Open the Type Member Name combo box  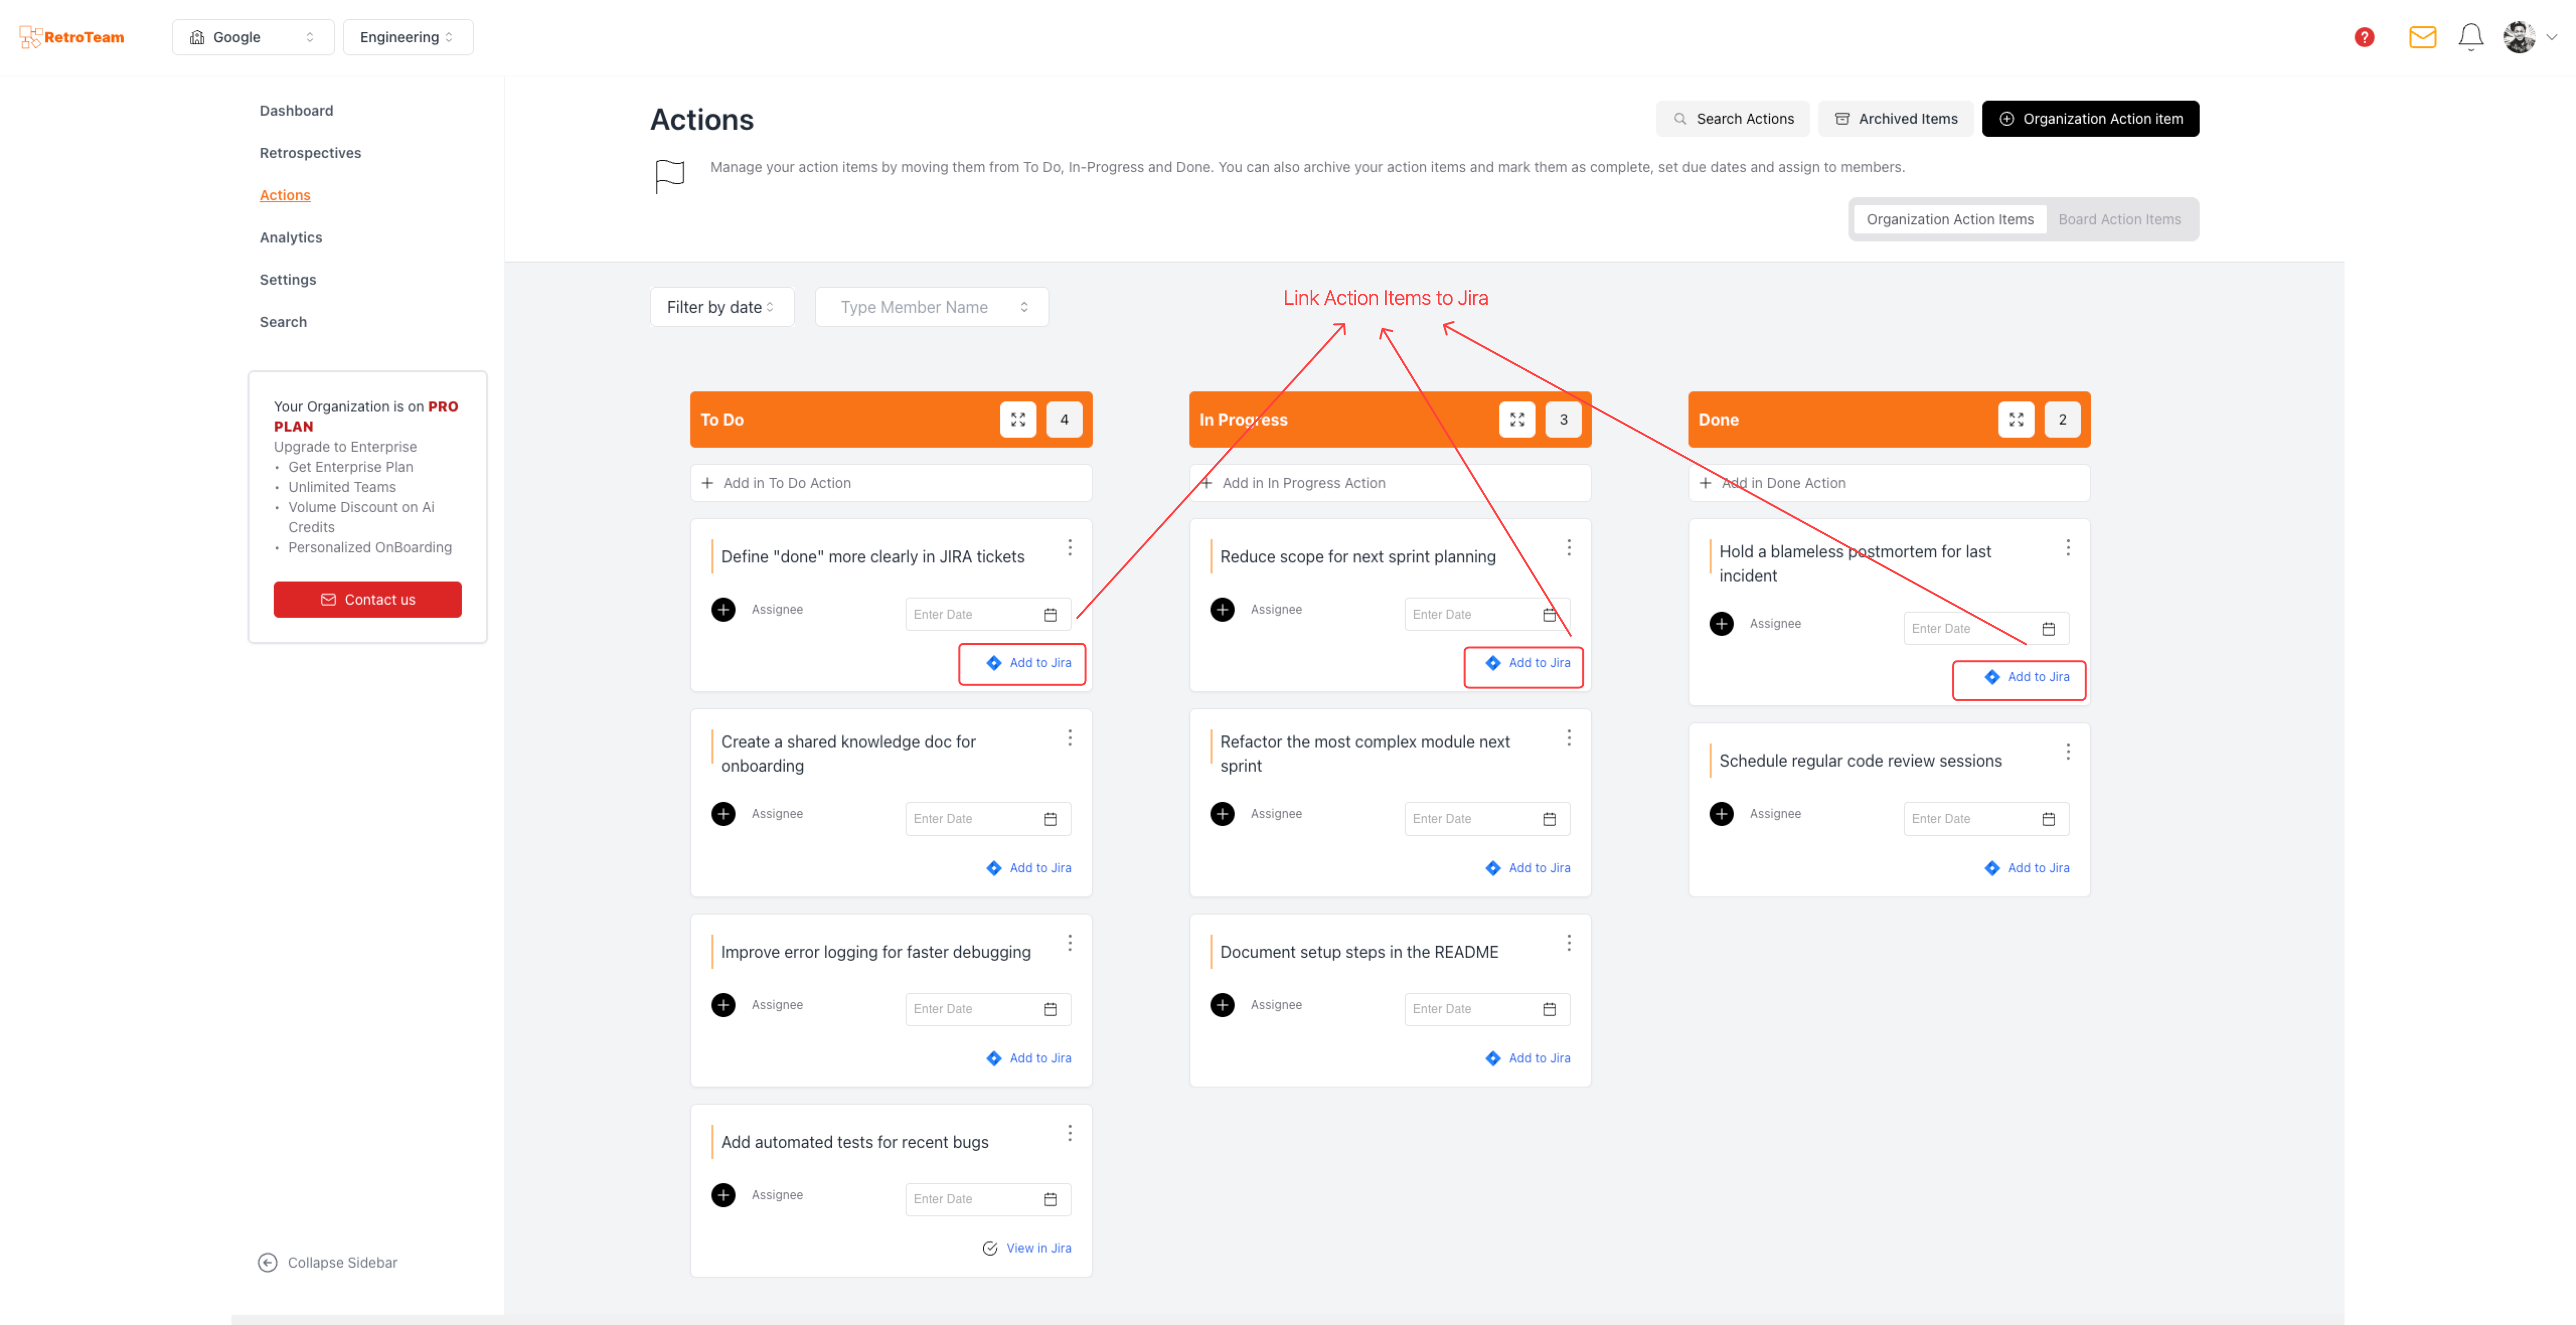tap(932, 307)
